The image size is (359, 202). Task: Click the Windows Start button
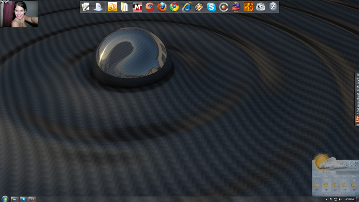click(x=5, y=199)
